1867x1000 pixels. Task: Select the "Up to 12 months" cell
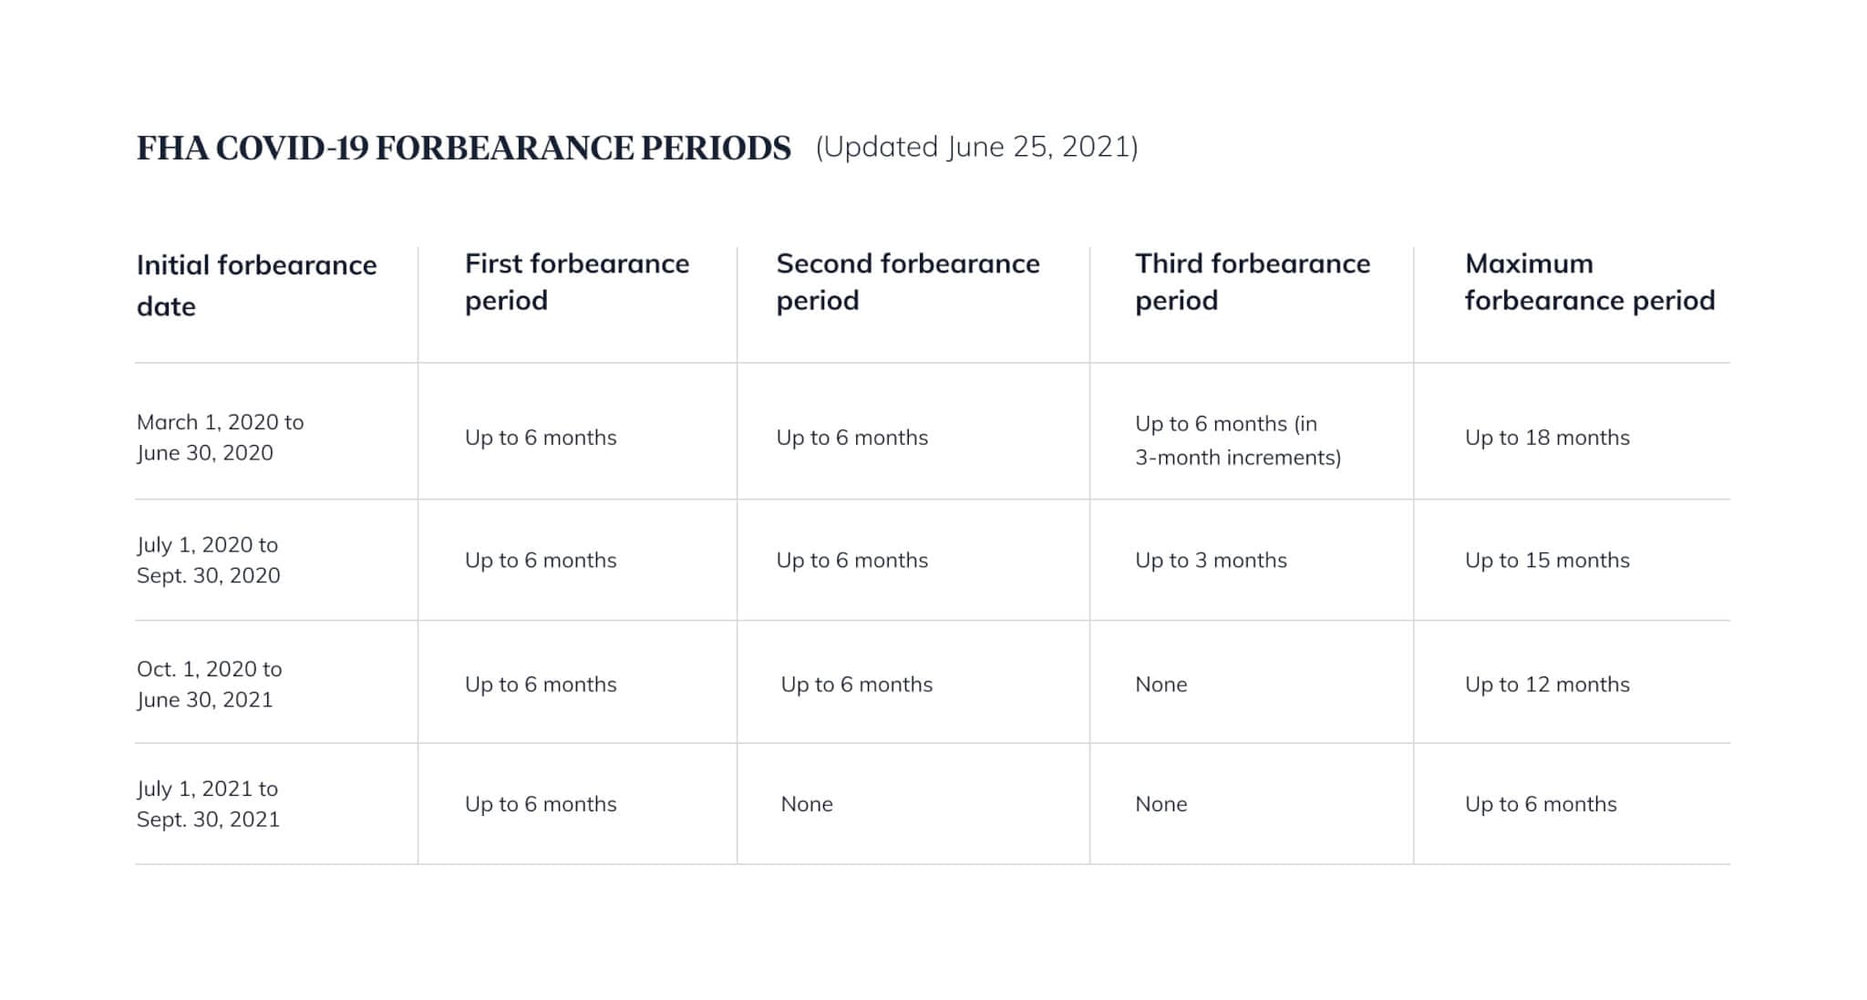pyautogui.click(x=1546, y=685)
